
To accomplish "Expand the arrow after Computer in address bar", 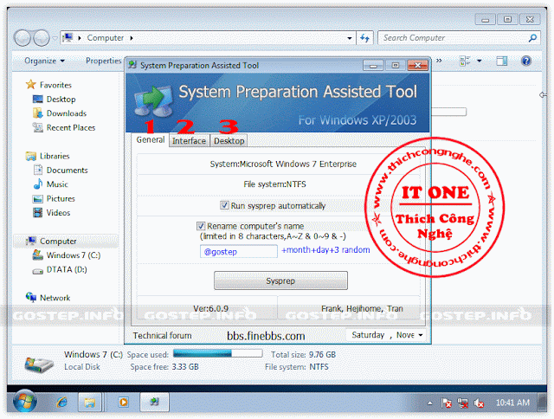I will pyautogui.click(x=132, y=38).
